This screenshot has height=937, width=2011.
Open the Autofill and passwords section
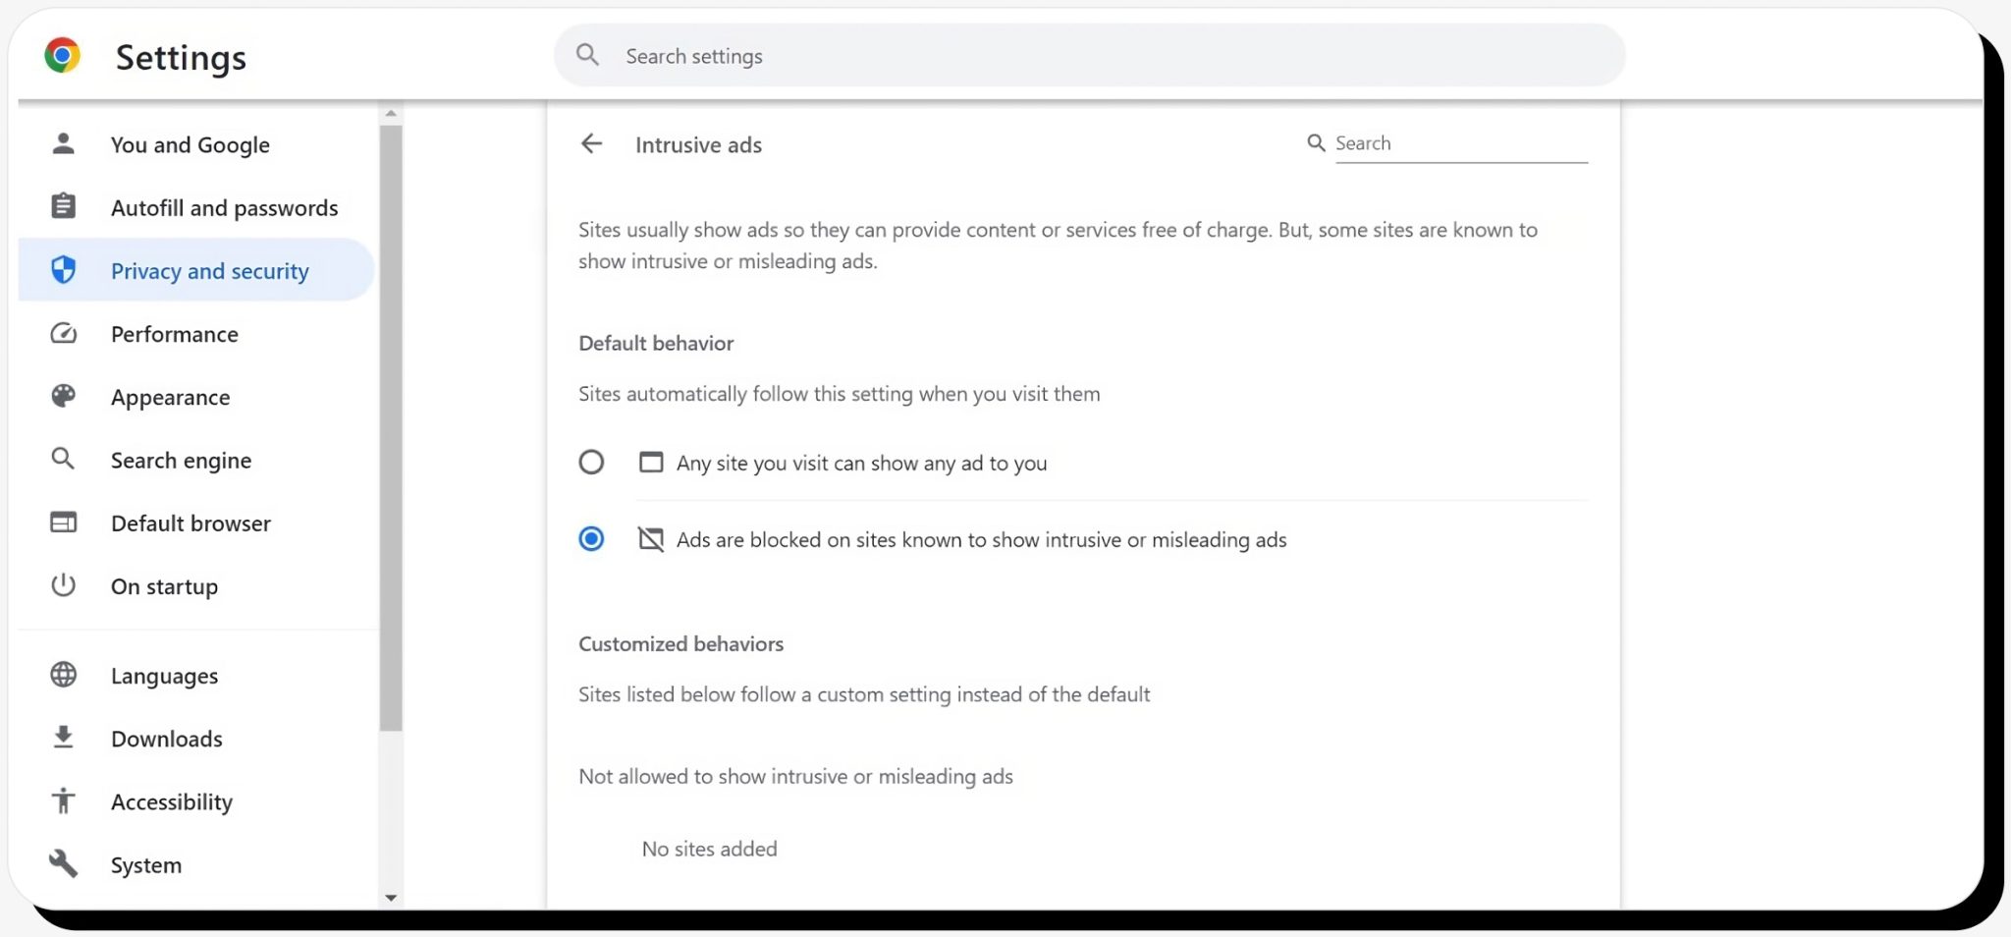(x=224, y=207)
